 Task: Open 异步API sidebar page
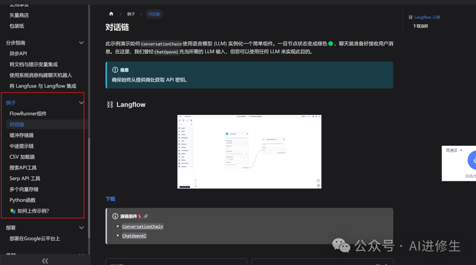pos(18,53)
